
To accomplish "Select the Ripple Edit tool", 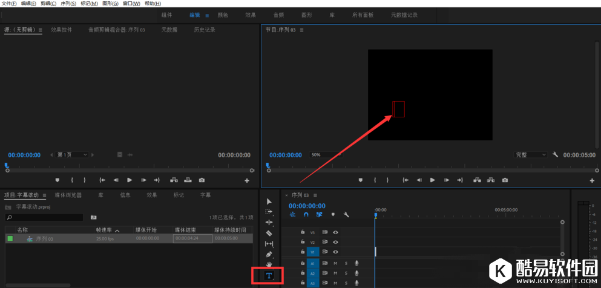I will click(269, 222).
